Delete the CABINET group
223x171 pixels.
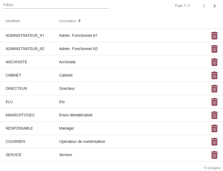214,75
